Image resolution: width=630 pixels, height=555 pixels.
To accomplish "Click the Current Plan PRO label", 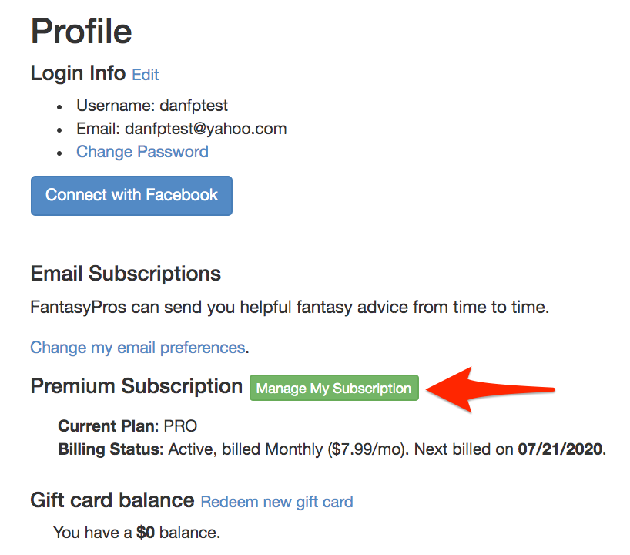I will pos(127,425).
